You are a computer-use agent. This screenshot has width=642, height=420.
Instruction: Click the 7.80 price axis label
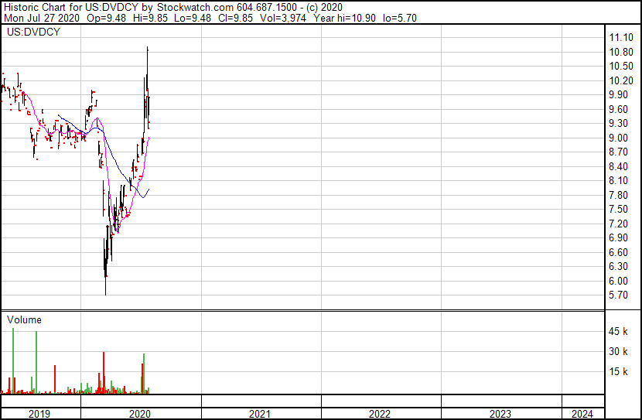pyautogui.click(x=618, y=195)
